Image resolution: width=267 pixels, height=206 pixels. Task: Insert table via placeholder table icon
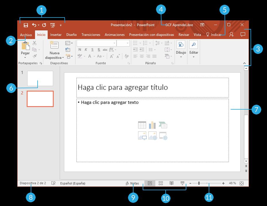pos(142,125)
